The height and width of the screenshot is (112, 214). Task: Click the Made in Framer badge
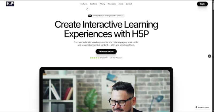tap(202, 107)
